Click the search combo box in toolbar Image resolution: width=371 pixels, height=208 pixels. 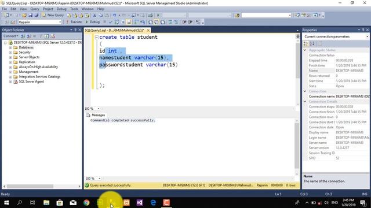tap(266, 15)
